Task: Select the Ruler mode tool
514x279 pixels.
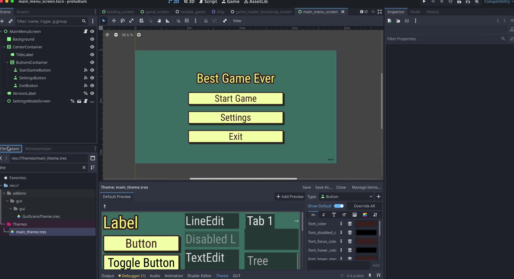Action: [x=168, y=21]
